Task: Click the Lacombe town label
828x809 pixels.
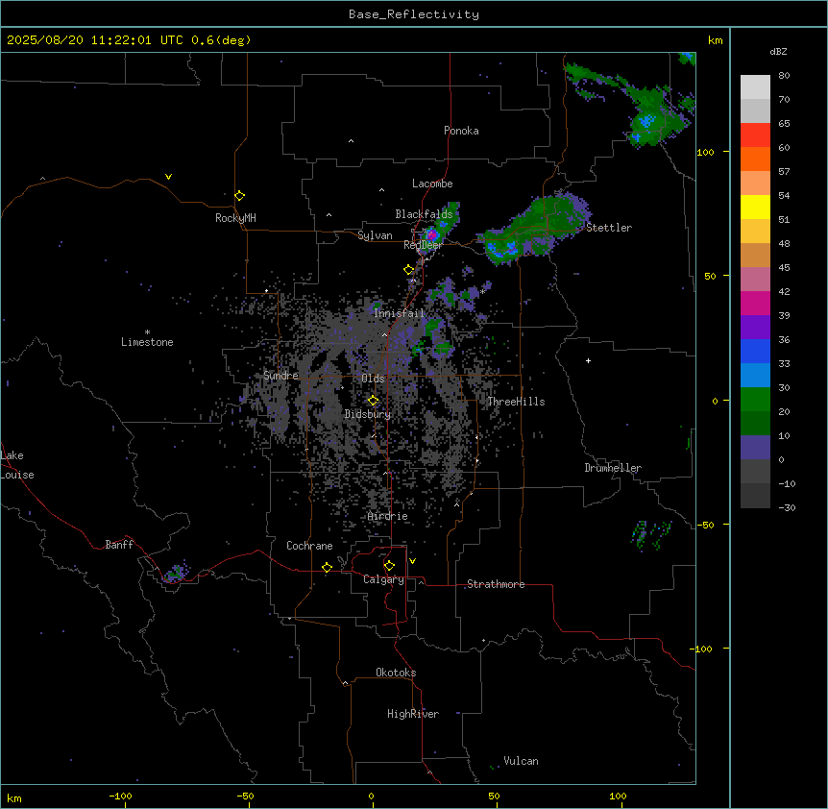Action: pos(432,184)
